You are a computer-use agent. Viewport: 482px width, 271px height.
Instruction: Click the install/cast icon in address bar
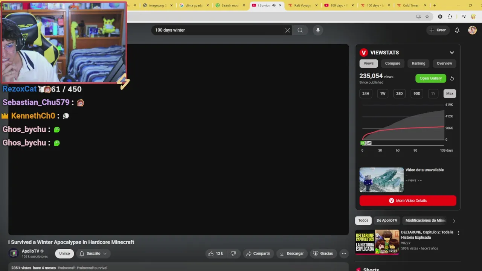pos(418,17)
